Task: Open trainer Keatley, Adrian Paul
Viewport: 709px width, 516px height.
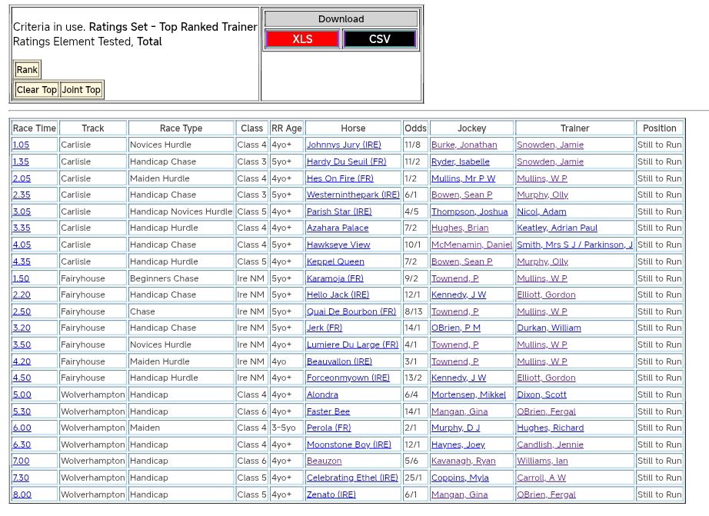Action: click(x=557, y=228)
